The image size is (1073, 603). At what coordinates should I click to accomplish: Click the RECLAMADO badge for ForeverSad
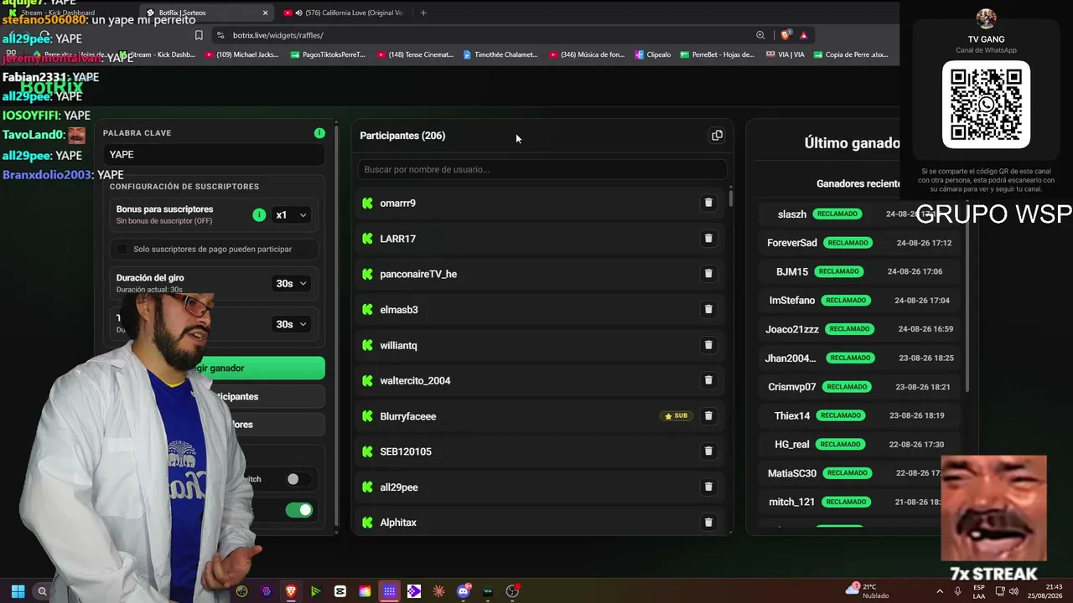pyautogui.click(x=848, y=243)
